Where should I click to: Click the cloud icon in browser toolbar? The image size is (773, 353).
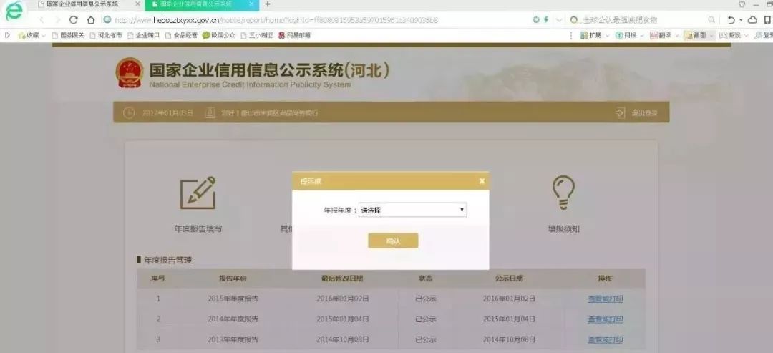(x=752, y=20)
